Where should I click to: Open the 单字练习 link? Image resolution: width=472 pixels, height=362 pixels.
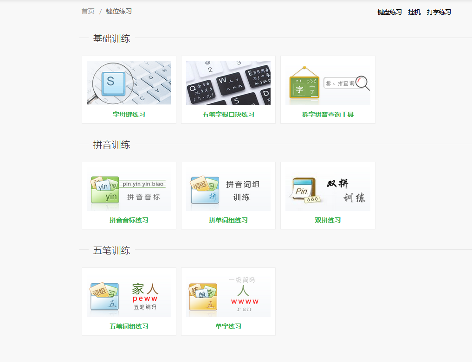click(x=228, y=326)
